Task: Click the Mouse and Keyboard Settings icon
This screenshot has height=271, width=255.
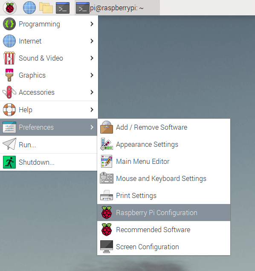Action: 107,178
